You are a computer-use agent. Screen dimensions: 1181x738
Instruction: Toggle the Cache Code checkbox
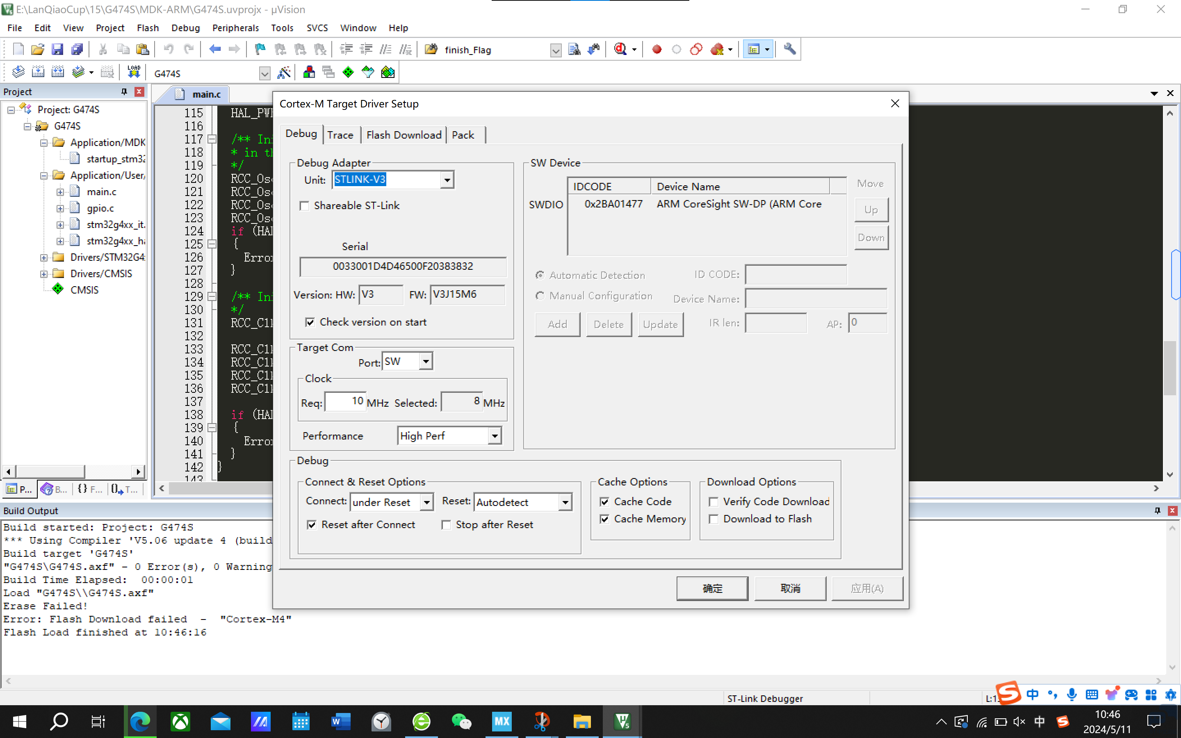click(605, 502)
